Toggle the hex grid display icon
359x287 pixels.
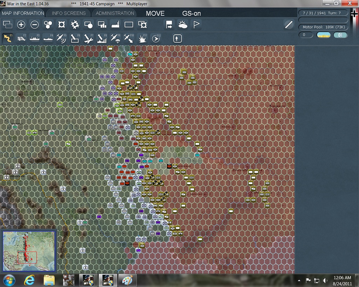click(48, 24)
